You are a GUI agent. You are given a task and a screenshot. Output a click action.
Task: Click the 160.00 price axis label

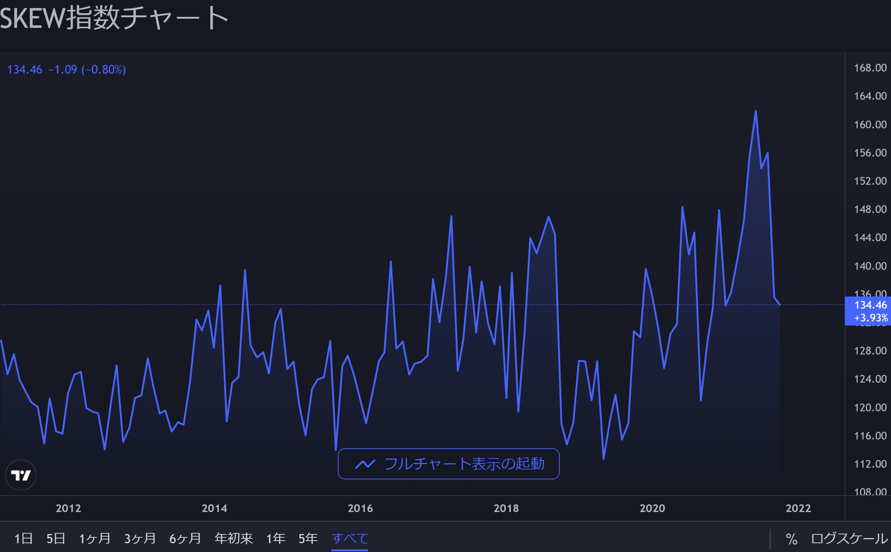point(870,125)
